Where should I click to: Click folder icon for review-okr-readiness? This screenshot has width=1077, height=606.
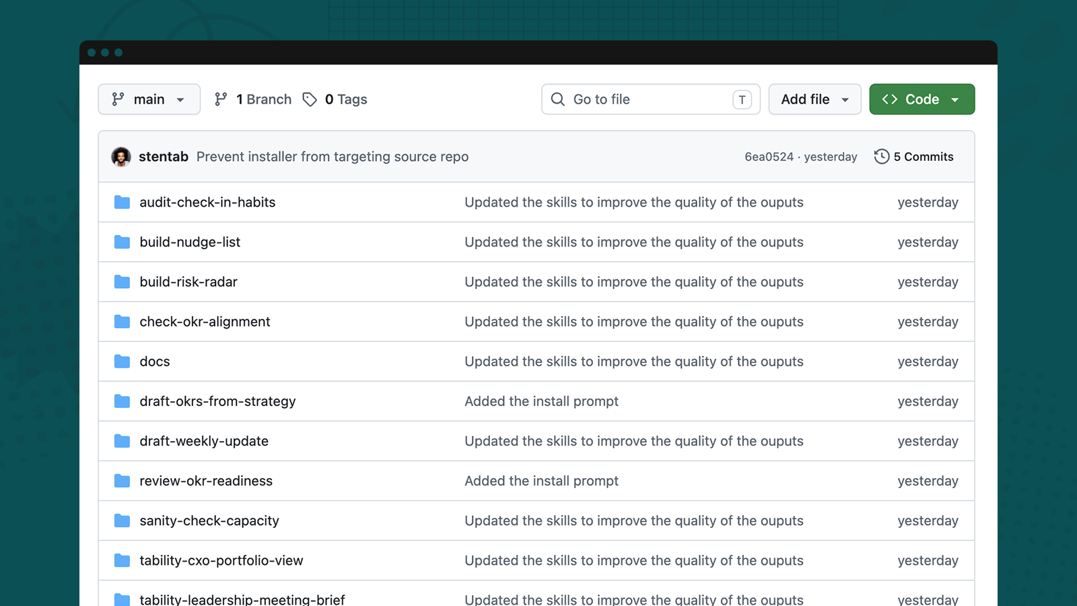(122, 480)
